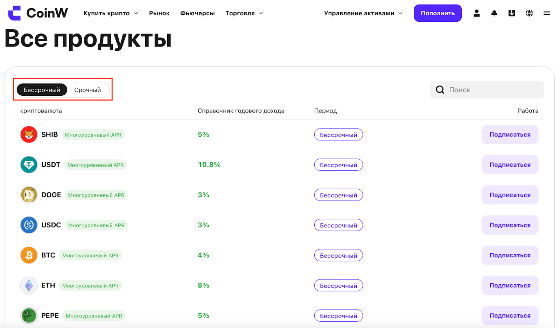Click the USDC ticker name

coord(51,225)
